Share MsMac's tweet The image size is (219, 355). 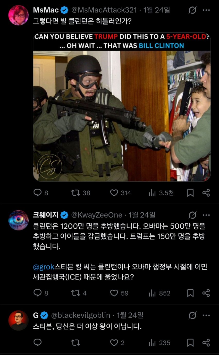206,193
